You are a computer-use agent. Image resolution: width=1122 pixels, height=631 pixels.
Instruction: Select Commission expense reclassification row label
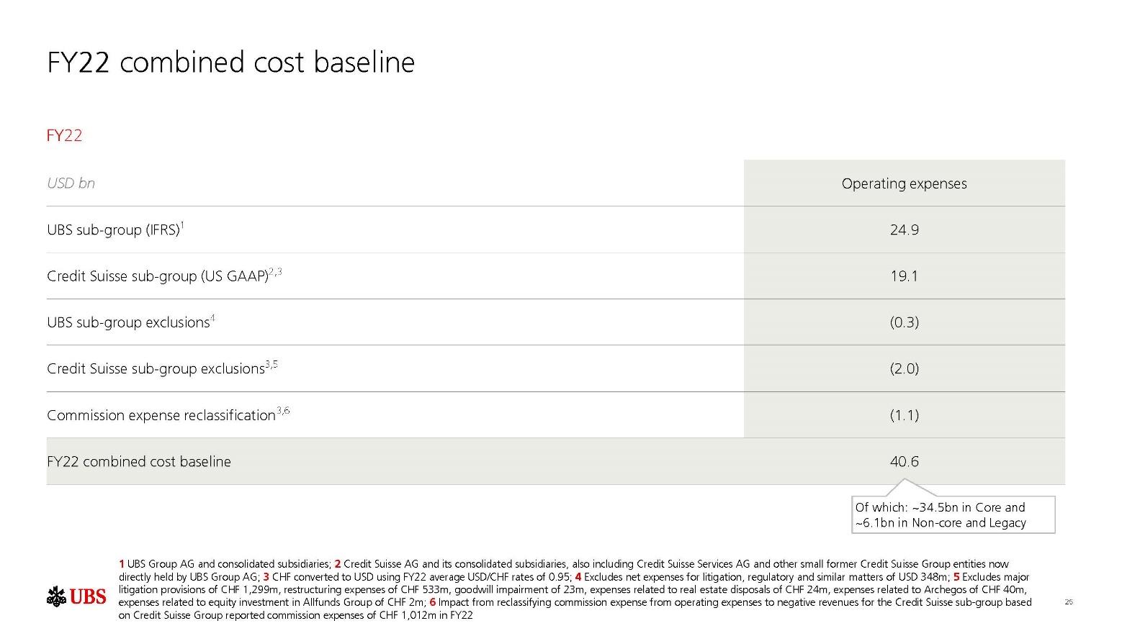click(168, 414)
